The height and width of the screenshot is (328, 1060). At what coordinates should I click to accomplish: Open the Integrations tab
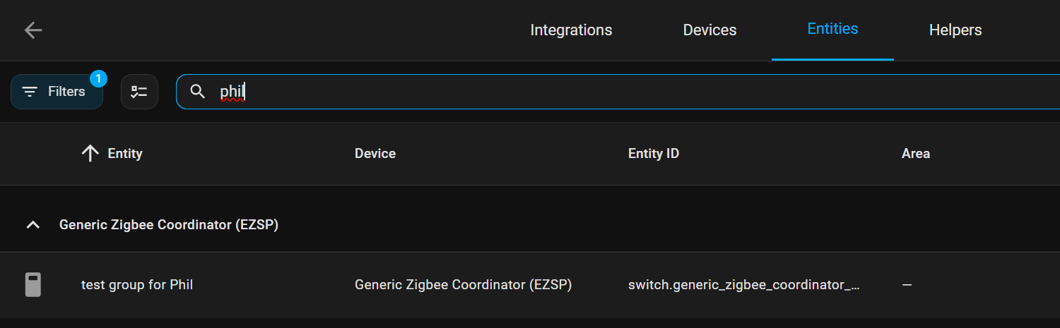pos(571,30)
